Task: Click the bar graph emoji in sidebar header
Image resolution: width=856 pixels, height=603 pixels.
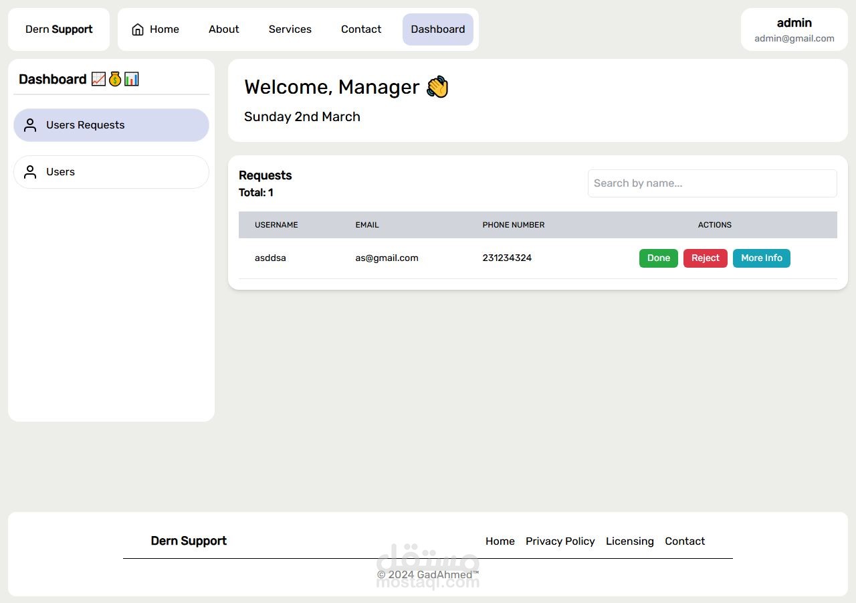Action: [x=132, y=79]
